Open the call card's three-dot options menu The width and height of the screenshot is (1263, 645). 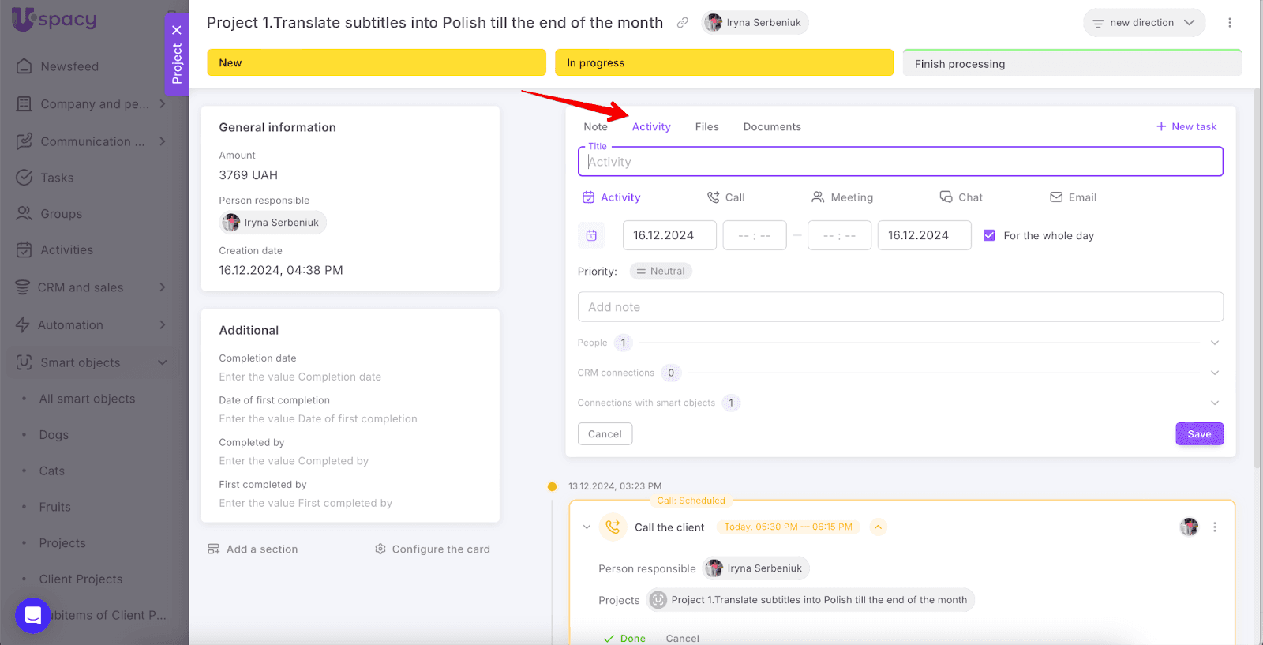pos(1215,527)
